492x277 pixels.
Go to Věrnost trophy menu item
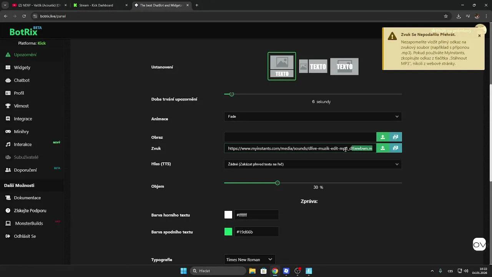[x=21, y=106]
